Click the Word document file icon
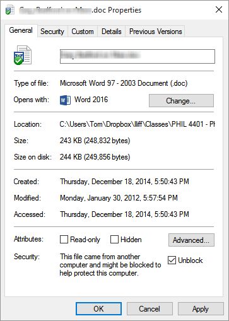Screen dimensions: 229x321 pyautogui.click(x=23, y=55)
